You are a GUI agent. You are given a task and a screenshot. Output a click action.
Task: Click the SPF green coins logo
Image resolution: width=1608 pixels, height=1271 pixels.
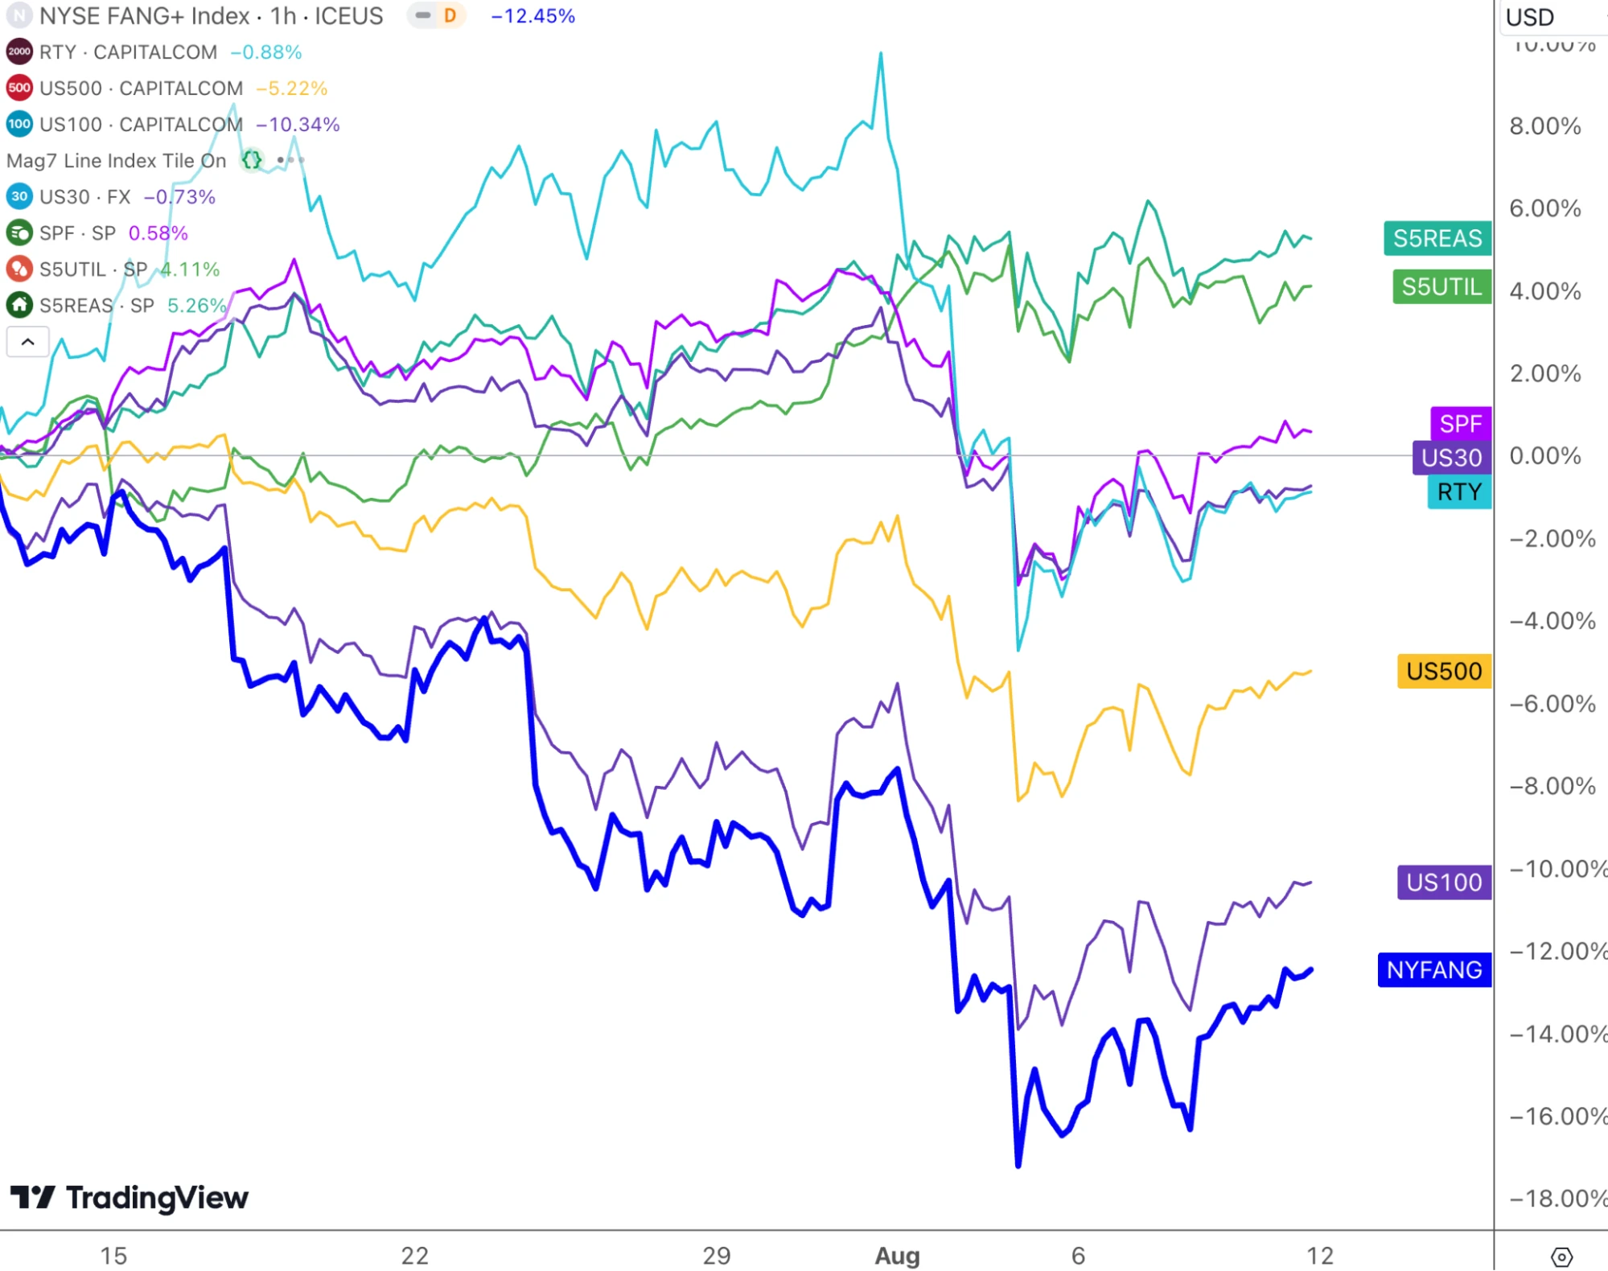(19, 233)
